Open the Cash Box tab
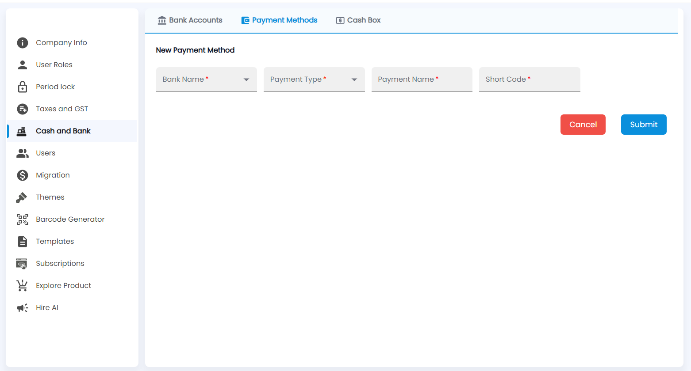691x371 pixels. 358,20
